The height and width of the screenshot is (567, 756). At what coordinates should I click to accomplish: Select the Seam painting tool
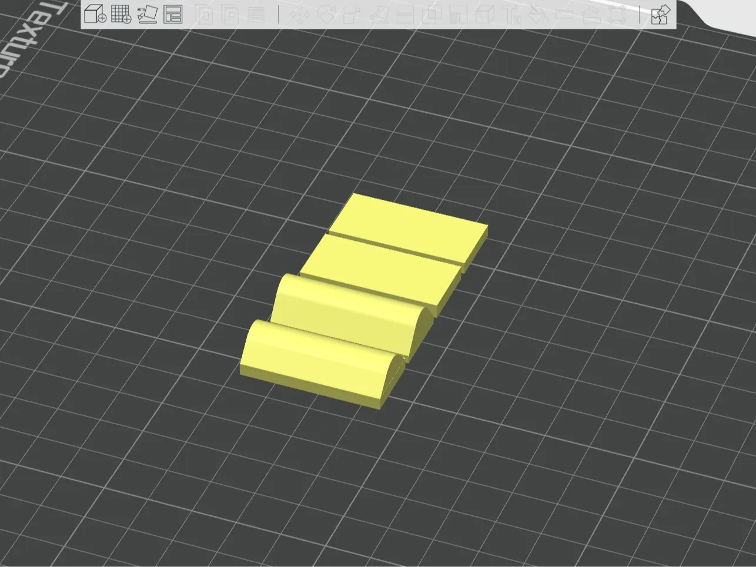point(485,14)
